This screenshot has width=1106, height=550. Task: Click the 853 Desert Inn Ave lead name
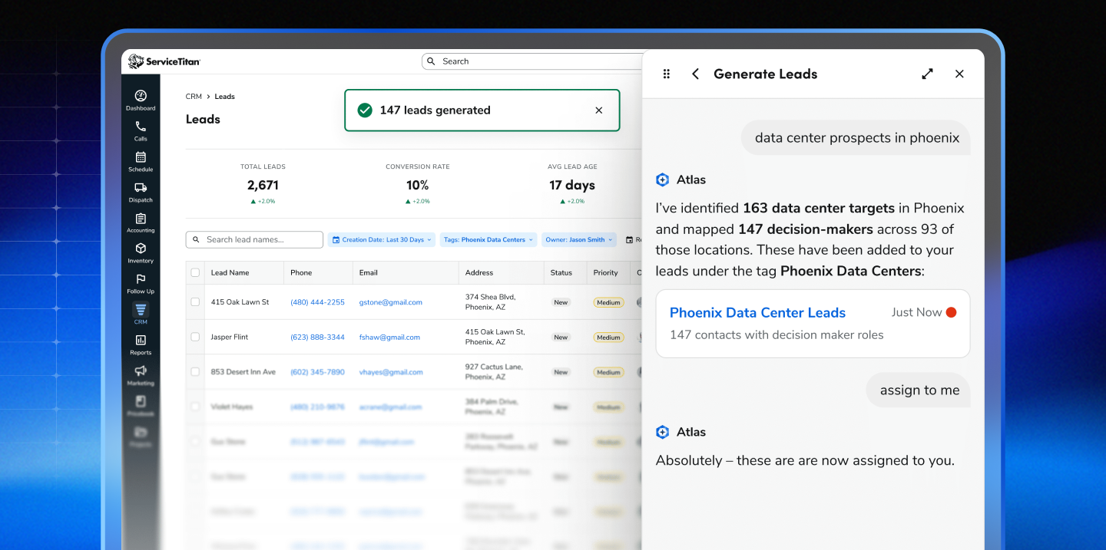coord(243,372)
